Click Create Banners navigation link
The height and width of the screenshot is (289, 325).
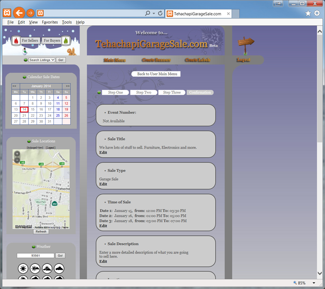click(x=156, y=60)
